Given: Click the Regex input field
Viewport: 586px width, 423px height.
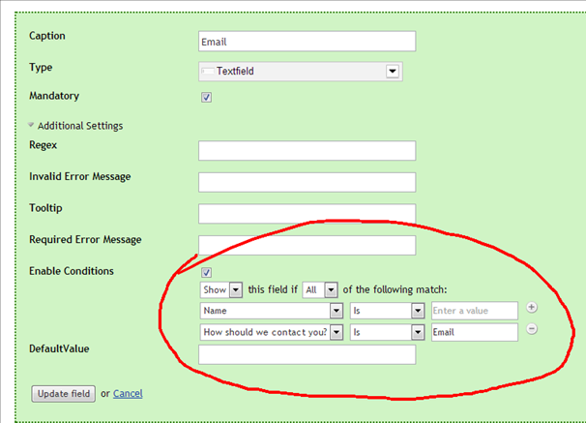Looking at the screenshot, I should pyautogui.click(x=307, y=150).
